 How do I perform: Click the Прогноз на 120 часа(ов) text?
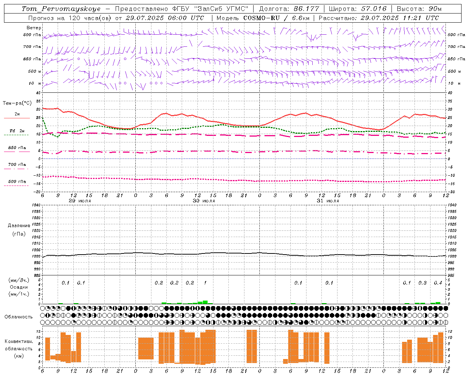pos(70,18)
